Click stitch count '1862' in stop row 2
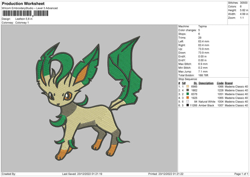250x177 pixels. click(x=194, y=91)
